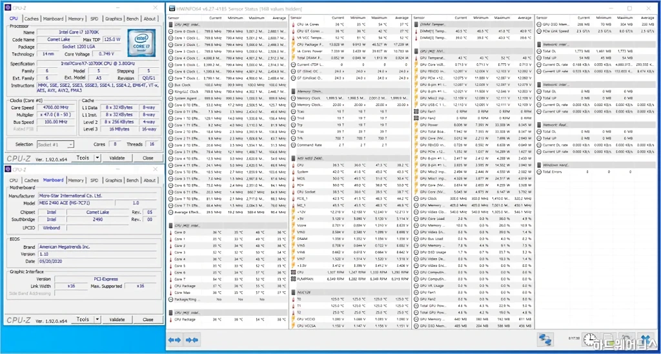The height and width of the screenshot is (354, 661).
Task: Click the Intel Core i7 logo in CPU-Z
Action: (x=141, y=42)
